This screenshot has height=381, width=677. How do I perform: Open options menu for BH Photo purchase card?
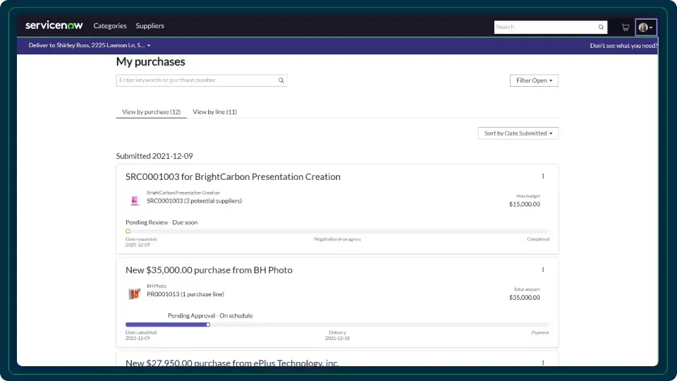543,270
